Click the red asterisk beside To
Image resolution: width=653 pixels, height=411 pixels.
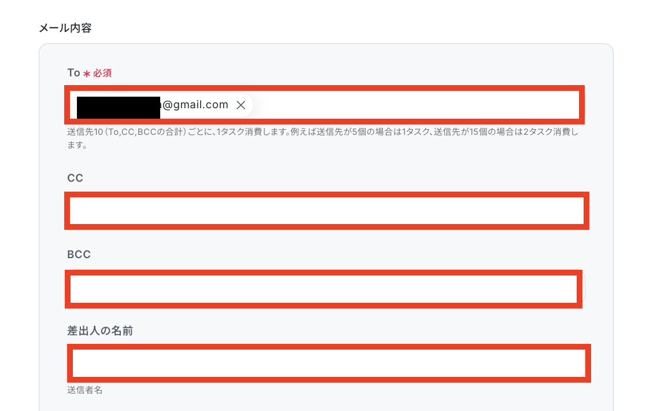pyautogui.click(x=87, y=74)
